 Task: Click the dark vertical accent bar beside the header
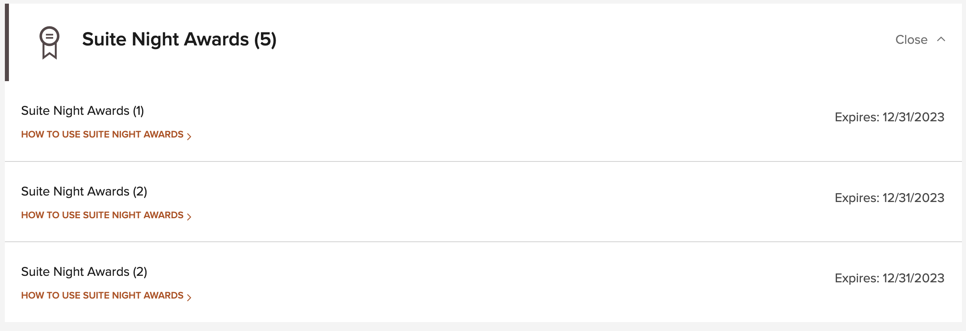tap(7, 42)
